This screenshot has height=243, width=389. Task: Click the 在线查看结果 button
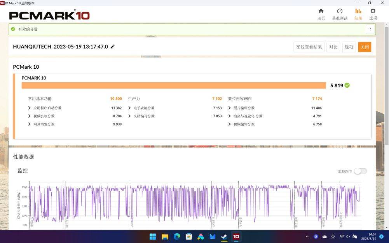pos(309,47)
